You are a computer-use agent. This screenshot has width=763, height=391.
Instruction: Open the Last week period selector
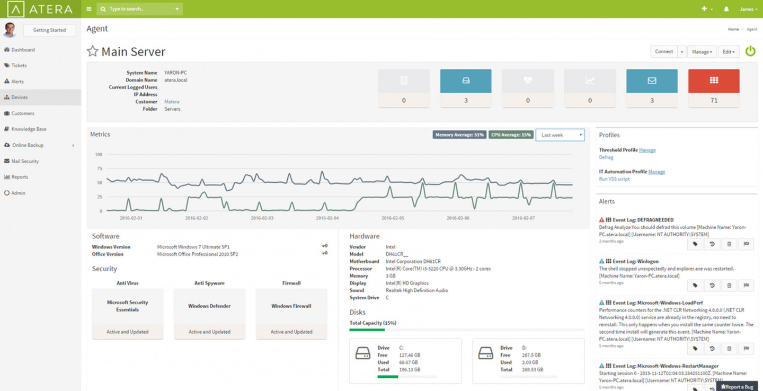coord(560,135)
